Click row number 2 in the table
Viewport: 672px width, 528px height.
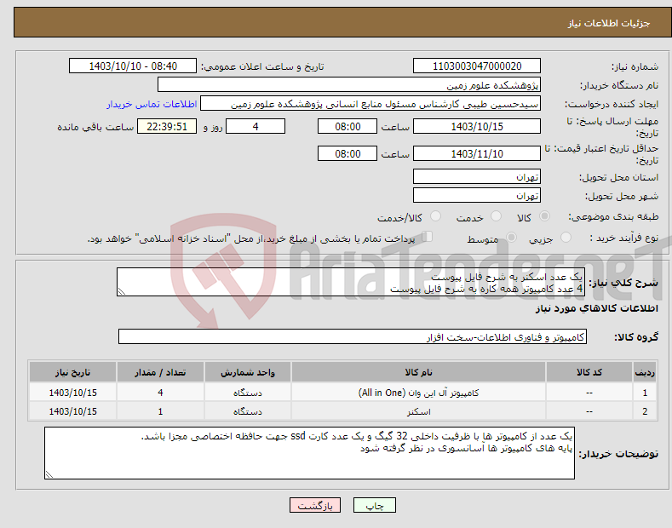tap(645, 411)
